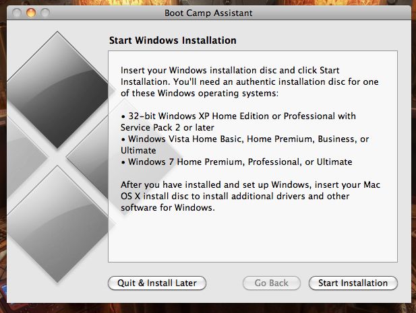Click Quit & Install Later button
Image resolution: width=416 pixels, height=313 pixels.
(157, 283)
